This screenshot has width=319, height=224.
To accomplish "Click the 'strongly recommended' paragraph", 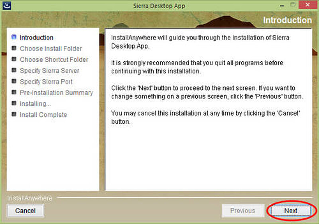I will click(x=197, y=67).
